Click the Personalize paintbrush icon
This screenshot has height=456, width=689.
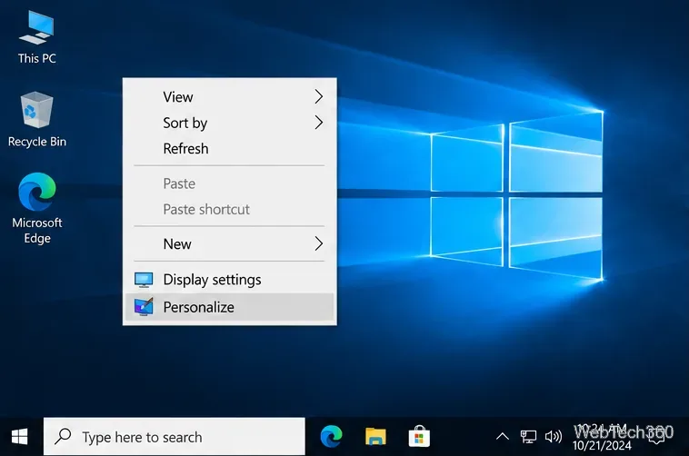[x=144, y=307]
